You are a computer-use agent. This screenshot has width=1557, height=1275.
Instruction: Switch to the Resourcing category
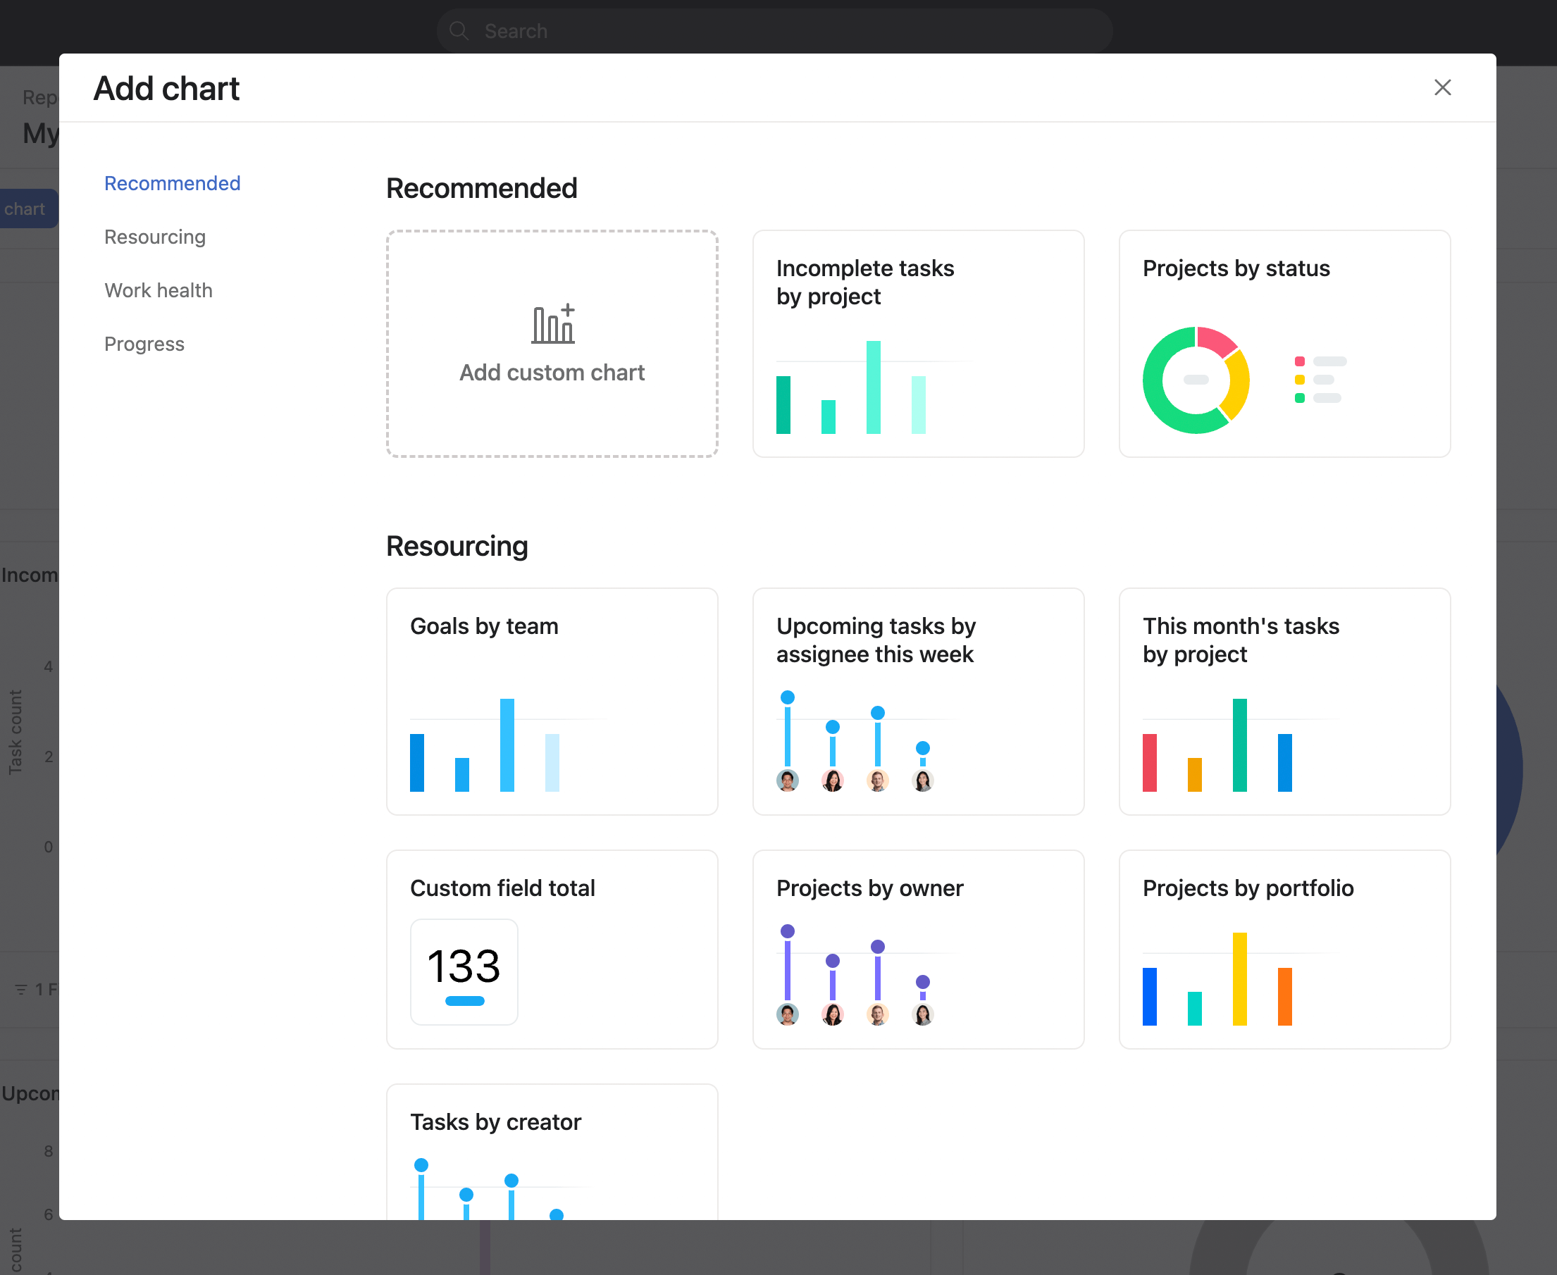(x=154, y=237)
